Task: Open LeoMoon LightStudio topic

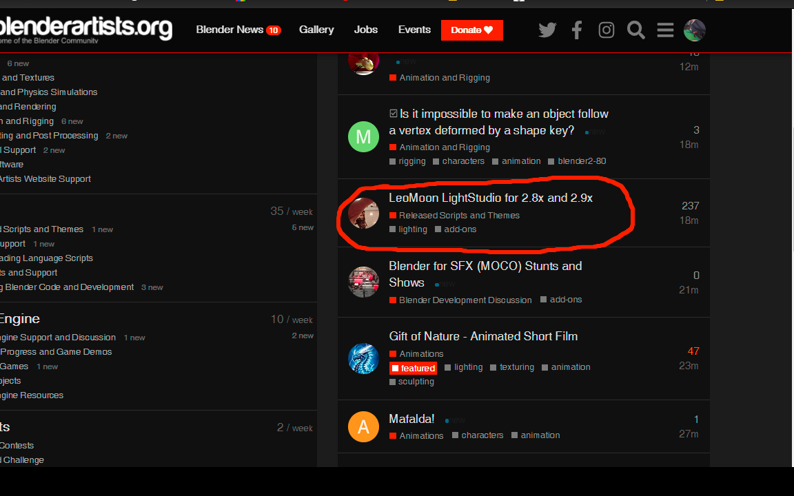Action: click(491, 198)
